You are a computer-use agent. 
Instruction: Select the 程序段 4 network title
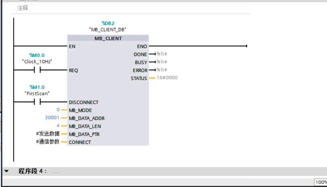(x=33, y=171)
